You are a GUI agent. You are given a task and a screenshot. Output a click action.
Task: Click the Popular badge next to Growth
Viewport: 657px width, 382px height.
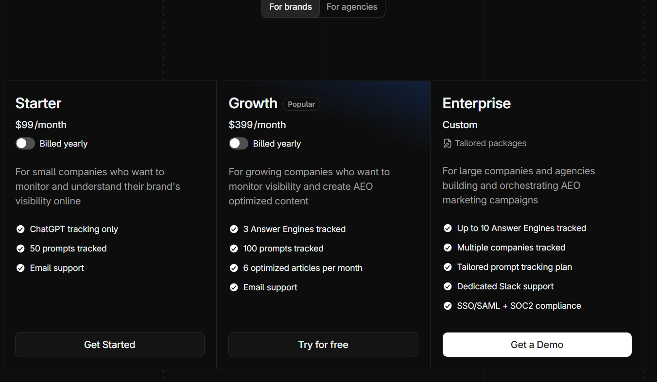(301, 104)
